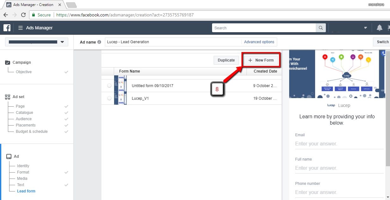Click the Lucep_V1 form name

point(140,98)
